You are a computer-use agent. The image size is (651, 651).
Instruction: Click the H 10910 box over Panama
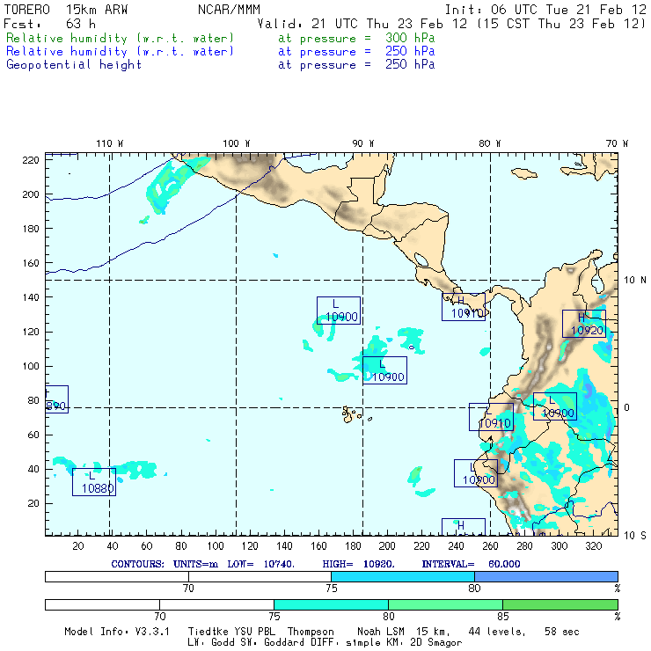pos(464,307)
